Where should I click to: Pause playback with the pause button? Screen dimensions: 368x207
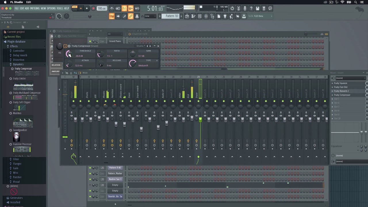coord(81,8)
